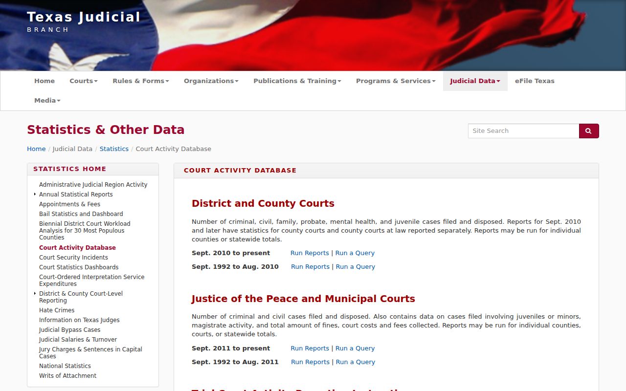This screenshot has height=391, width=626.
Task: Click the Statistics breadcrumb link
Action: point(114,149)
